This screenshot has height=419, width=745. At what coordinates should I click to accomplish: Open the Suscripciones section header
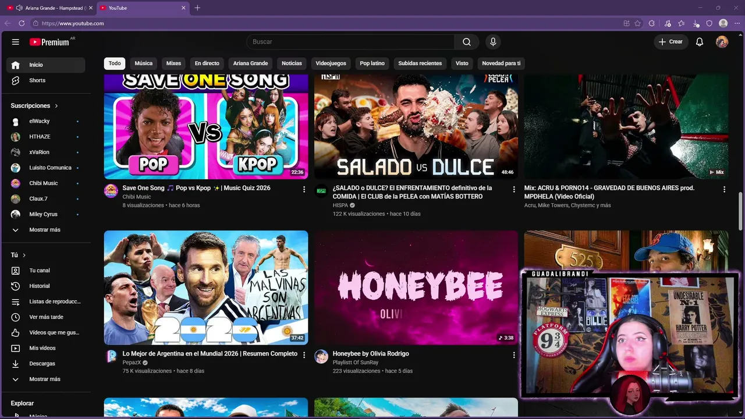[x=34, y=106]
